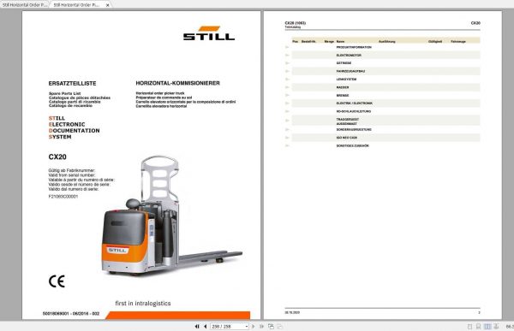Screen dimensions: 514x331
Task: Click the 'Horizontal order picker truck' text
Action: click(x=160, y=93)
